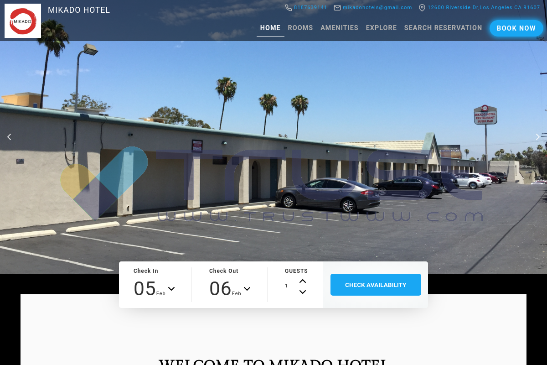Click the envelope email icon
The width and height of the screenshot is (547, 365).
click(x=337, y=8)
